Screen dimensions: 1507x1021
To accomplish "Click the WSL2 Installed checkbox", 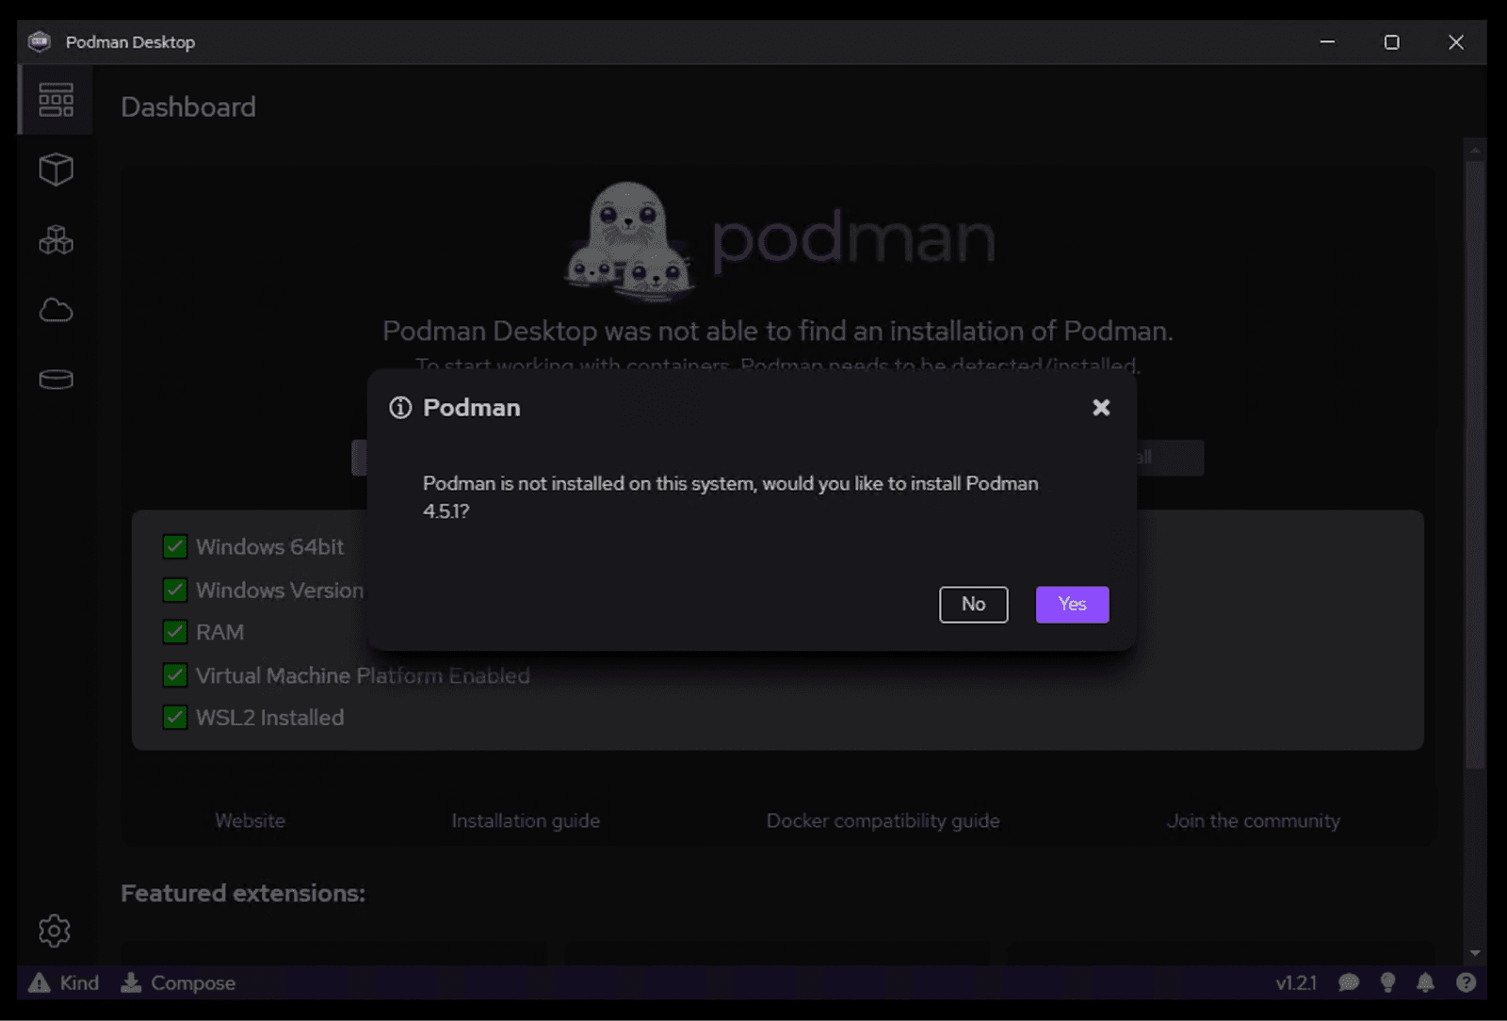I will coord(174,717).
